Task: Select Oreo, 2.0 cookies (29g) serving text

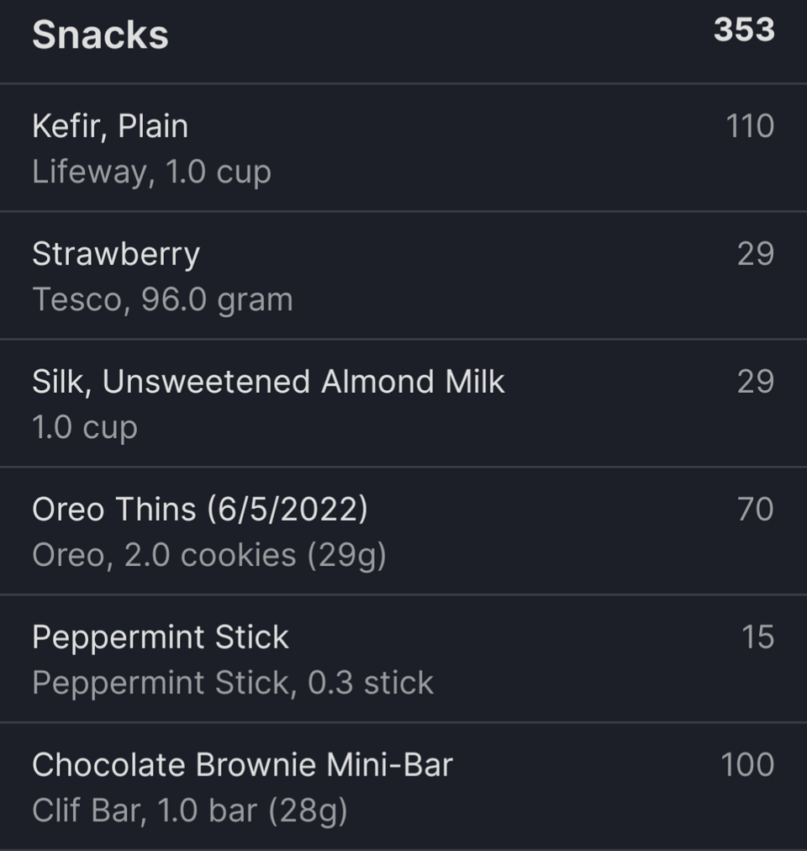Action: pyautogui.click(x=209, y=556)
